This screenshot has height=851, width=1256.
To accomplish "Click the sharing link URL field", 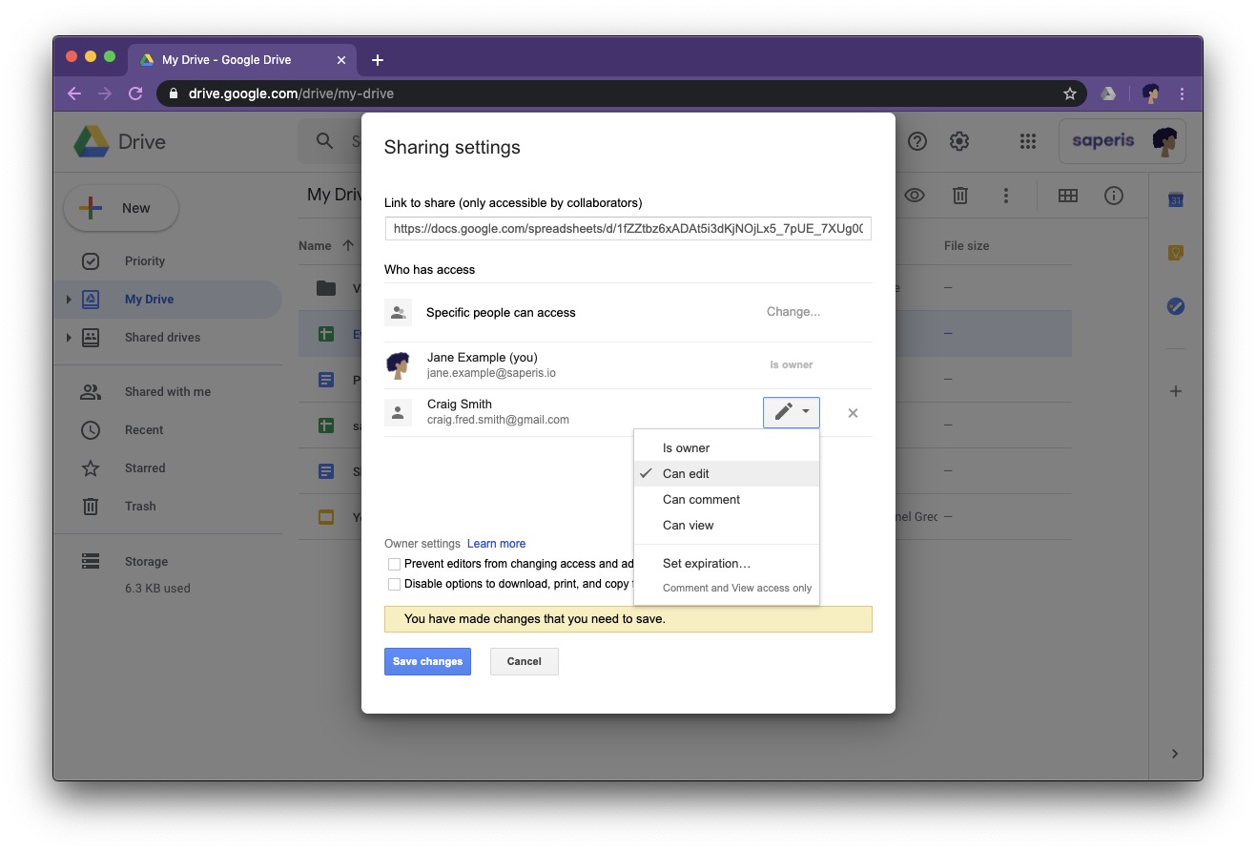I will point(628,228).
